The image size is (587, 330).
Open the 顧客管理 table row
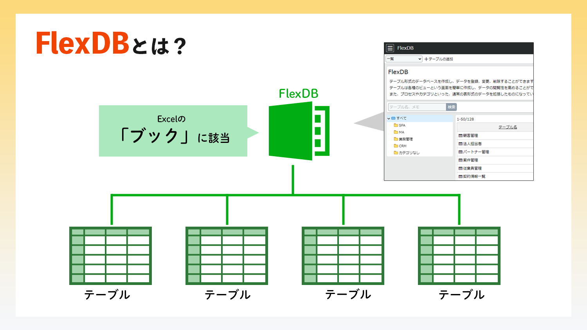(495, 135)
